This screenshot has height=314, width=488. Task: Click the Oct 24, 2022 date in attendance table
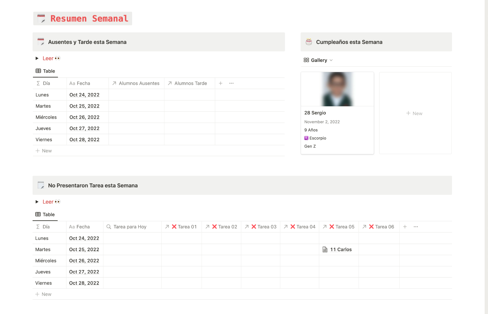point(84,95)
